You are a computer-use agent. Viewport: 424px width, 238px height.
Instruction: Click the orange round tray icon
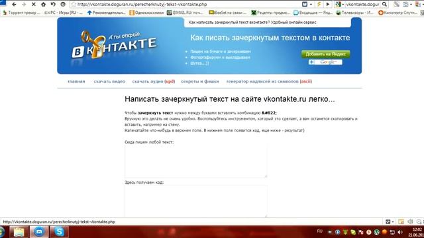click(384, 232)
